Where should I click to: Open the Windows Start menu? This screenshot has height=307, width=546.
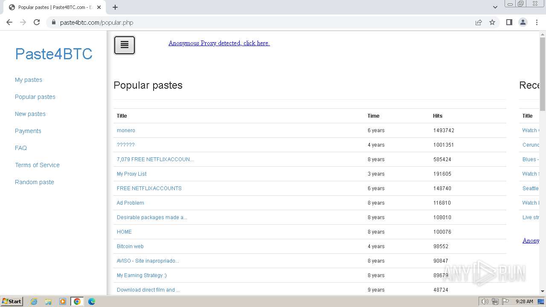click(x=12, y=301)
